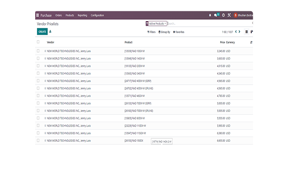Switch to kanban view
Viewport: 288px width, 176px height.
251,32
